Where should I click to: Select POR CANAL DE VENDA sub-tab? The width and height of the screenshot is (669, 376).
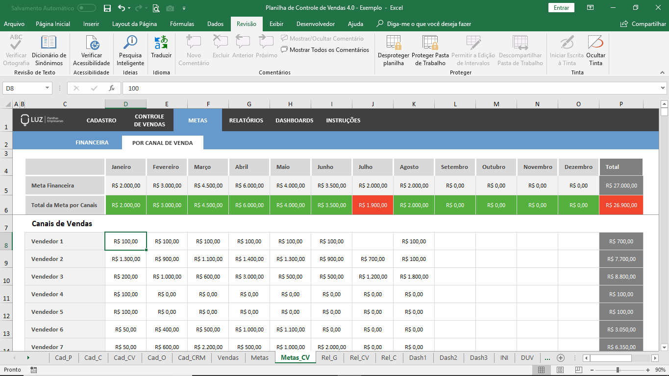(162, 143)
